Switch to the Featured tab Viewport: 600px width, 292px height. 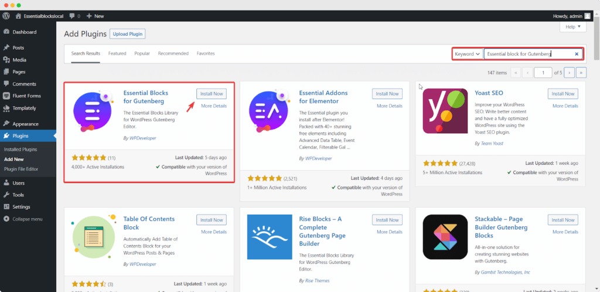(117, 53)
